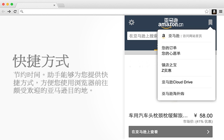This screenshot has height=140, width=224.
Task: Open 亚马逊 访问网站首页 shortcut
Action: tap(185, 36)
